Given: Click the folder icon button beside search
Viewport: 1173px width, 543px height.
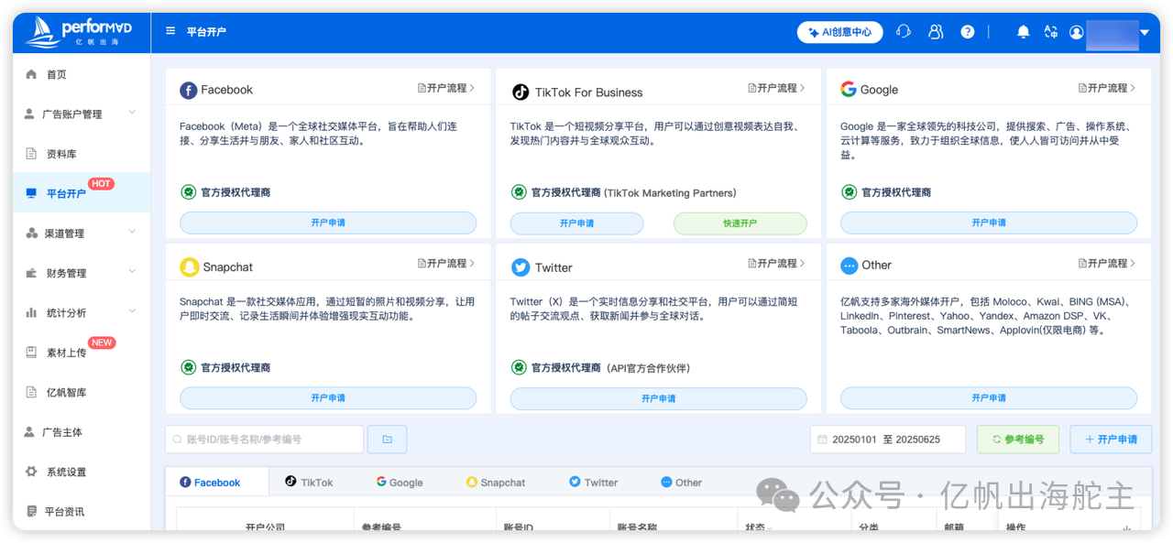Looking at the screenshot, I should (387, 440).
